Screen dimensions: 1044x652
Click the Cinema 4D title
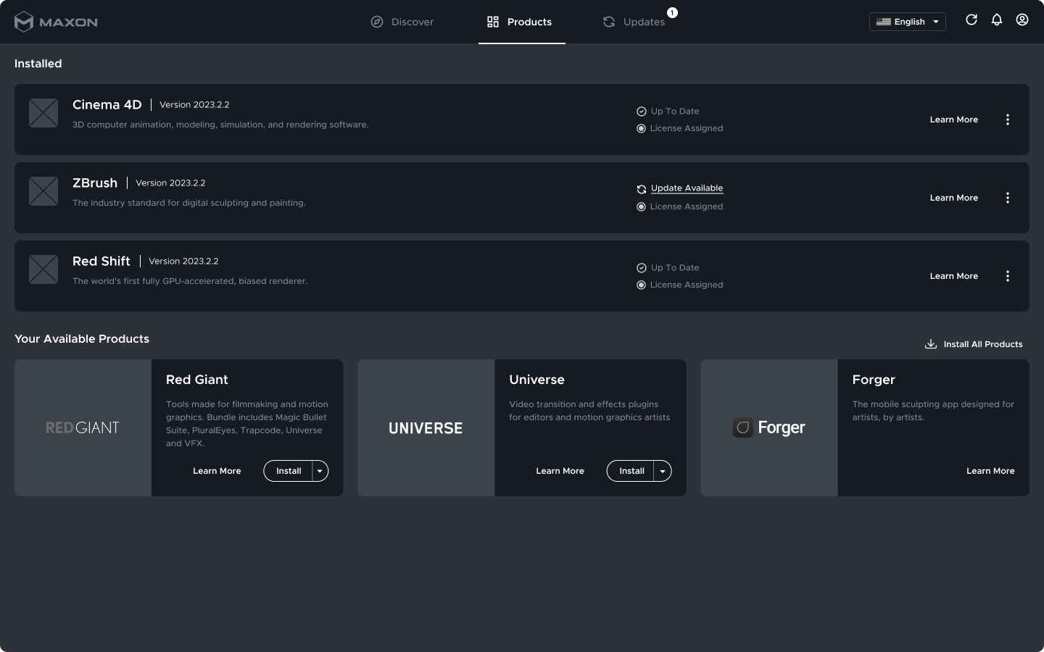click(x=107, y=105)
